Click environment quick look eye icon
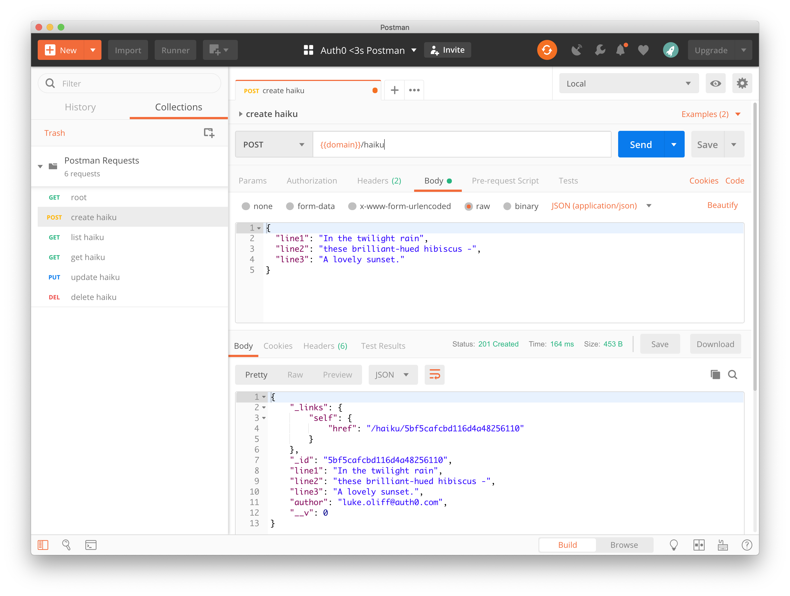Screen dimensions: 790x596 click(715, 83)
